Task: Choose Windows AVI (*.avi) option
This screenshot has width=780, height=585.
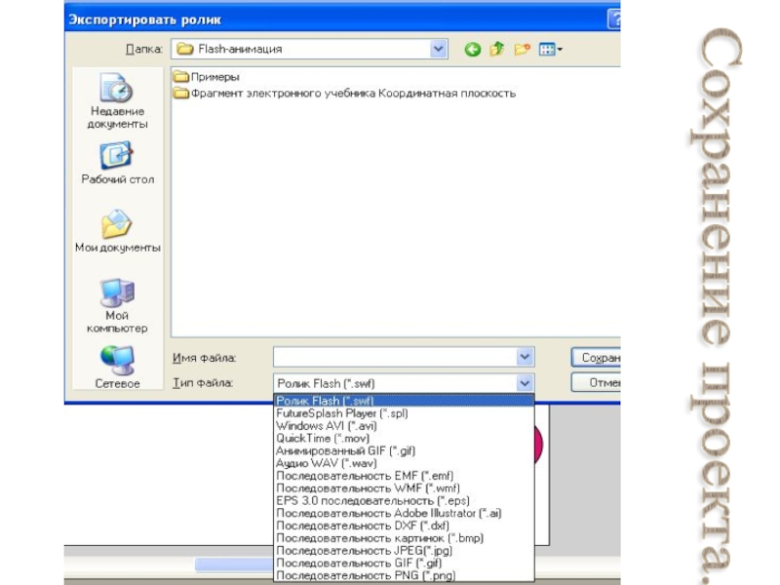Action: (404, 426)
